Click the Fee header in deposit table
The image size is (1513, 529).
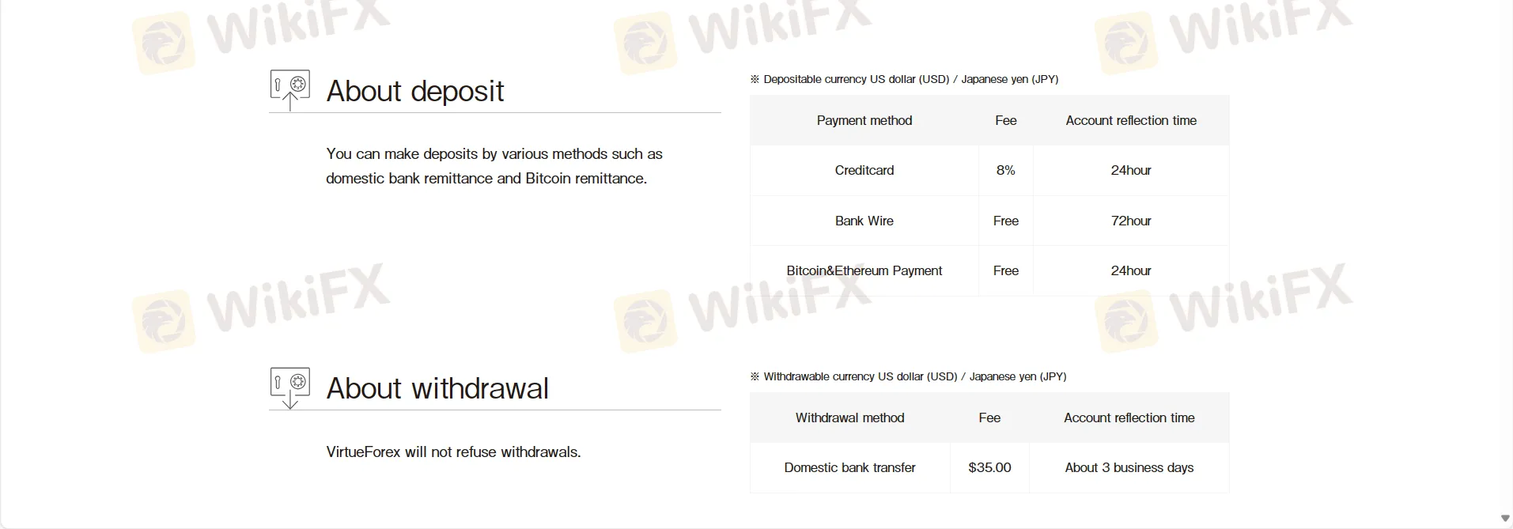[1005, 120]
